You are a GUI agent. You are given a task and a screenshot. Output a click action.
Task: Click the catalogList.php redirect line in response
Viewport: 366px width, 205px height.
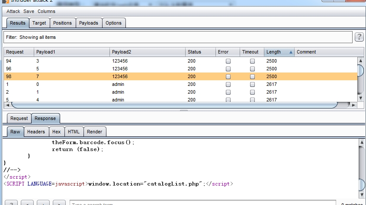pyautogui.click(x=119, y=184)
